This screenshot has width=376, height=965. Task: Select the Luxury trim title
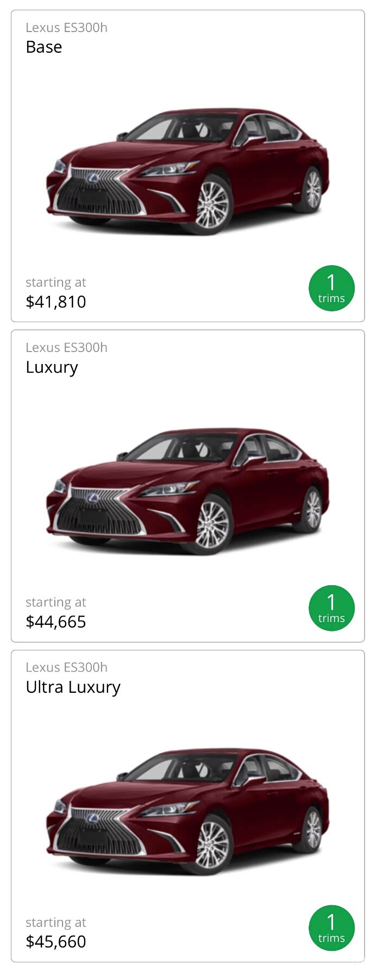52,367
